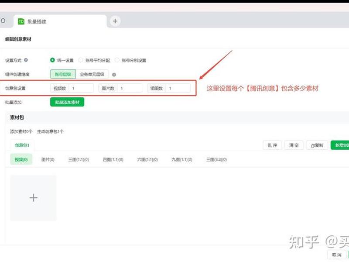Click the 组件创建维度 label
349x262 pixels.
[17, 74]
